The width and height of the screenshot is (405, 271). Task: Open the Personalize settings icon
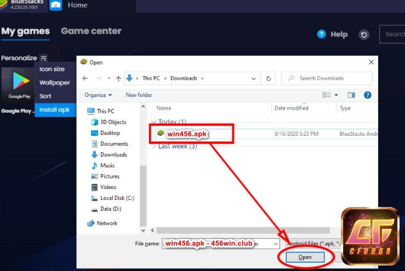(43, 58)
